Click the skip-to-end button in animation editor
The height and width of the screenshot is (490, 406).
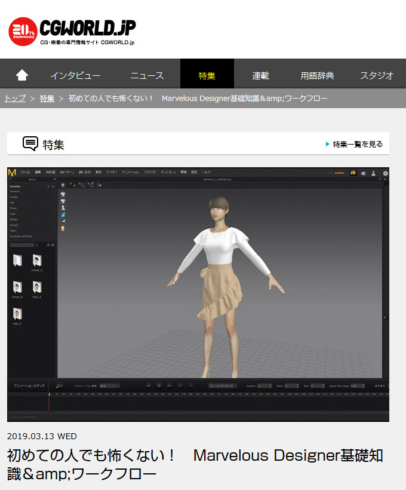[170, 385]
